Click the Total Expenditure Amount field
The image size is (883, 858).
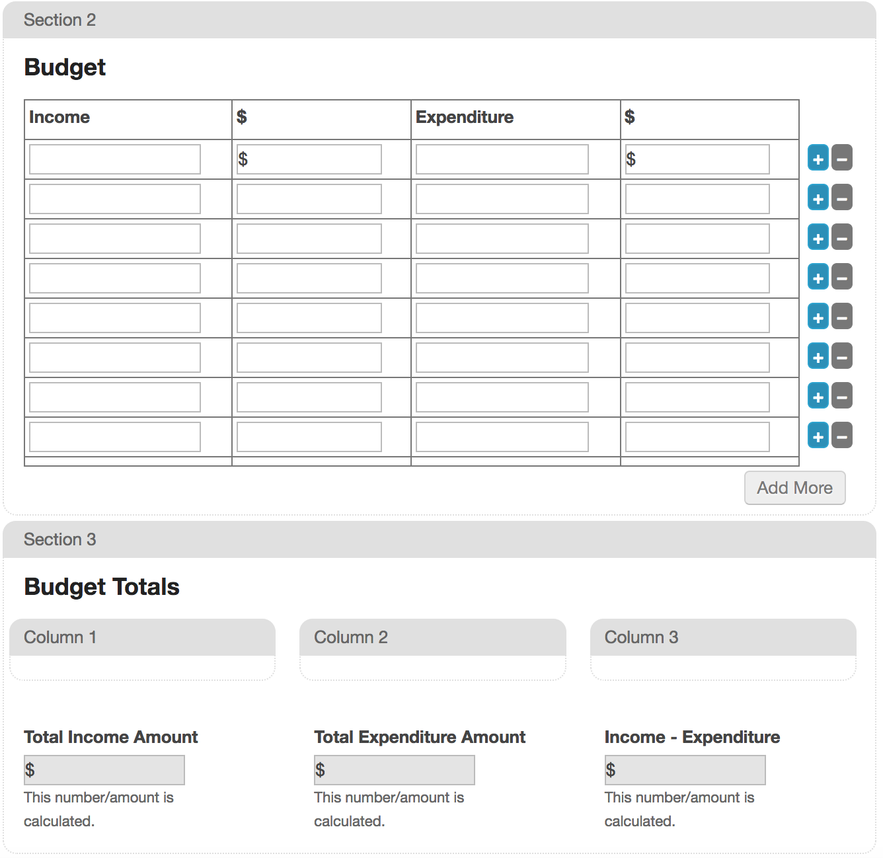pyautogui.click(x=395, y=770)
